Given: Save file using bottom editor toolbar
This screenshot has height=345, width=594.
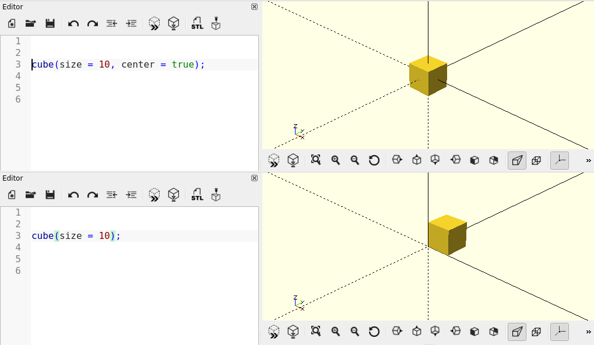Looking at the screenshot, I should coord(50,195).
